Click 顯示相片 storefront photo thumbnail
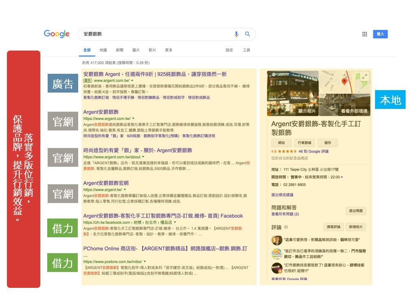Screen dimensions: 417x296 click(x=292, y=93)
